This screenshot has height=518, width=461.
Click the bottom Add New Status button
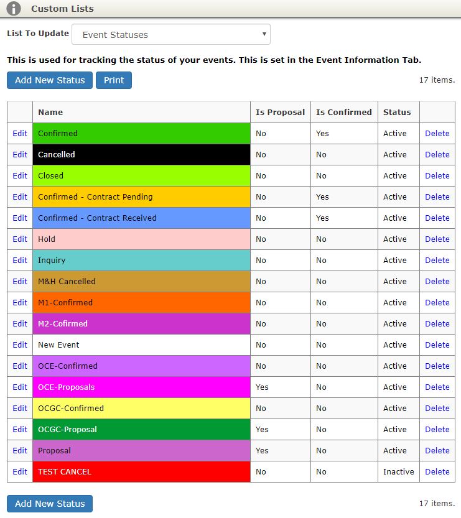tap(50, 504)
